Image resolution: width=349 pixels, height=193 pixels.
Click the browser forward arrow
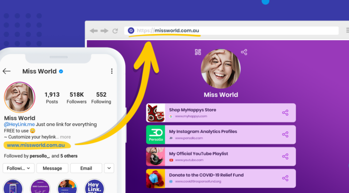click(x=104, y=31)
